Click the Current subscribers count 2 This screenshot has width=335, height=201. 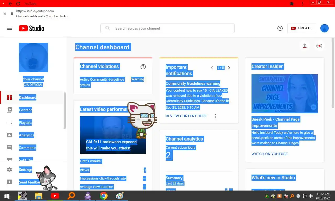point(169,155)
